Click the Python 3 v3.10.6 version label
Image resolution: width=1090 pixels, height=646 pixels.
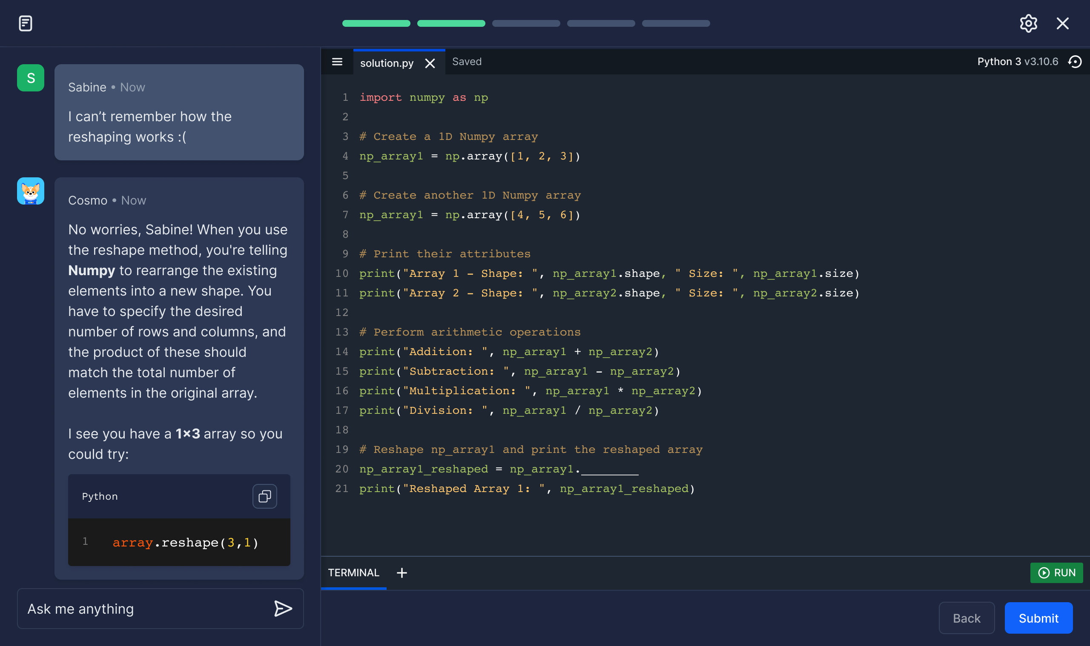pos(1018,62)
